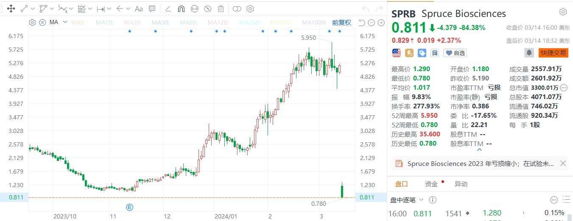The width and height of the screenshot is (573, 221).
Task: Toggle the MA5 line
Action: [x=79, y=22]
